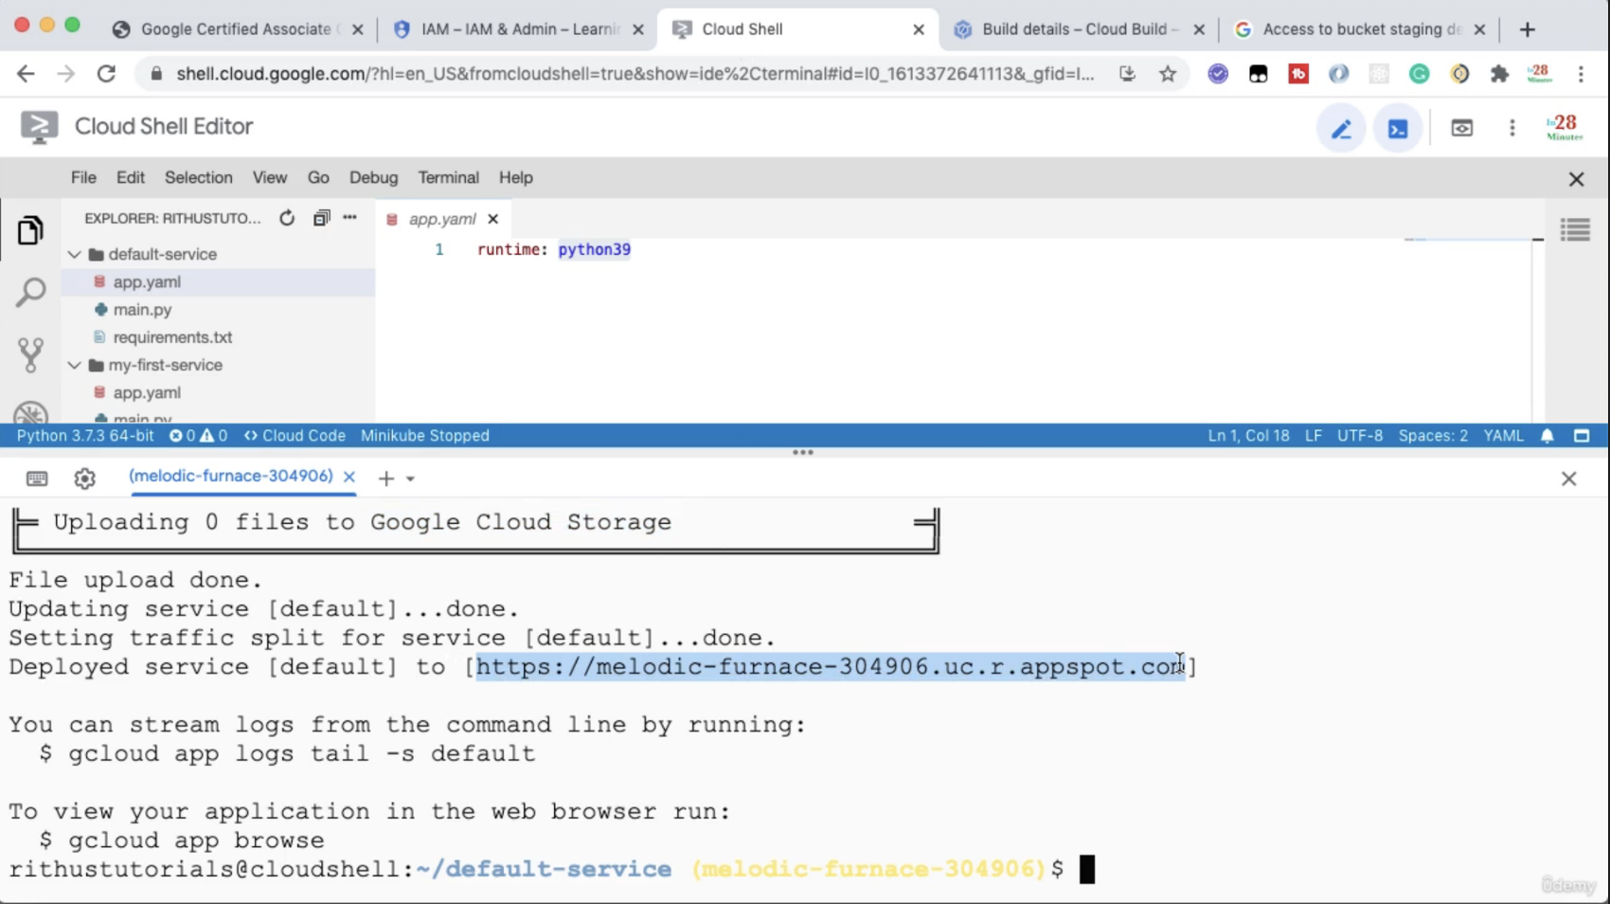The image size is (1610, 904).
Task: Change the YAML language mode
Action: (x=1504, y=436)
